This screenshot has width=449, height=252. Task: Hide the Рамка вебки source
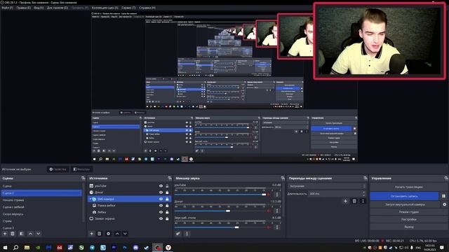(x=161, y=206)
